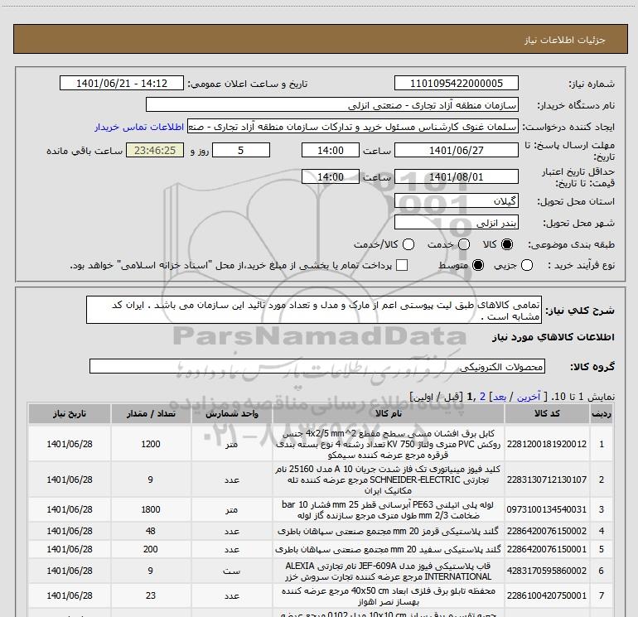Open بعد next page link
638x617 pixels.
tap(500, 397)
